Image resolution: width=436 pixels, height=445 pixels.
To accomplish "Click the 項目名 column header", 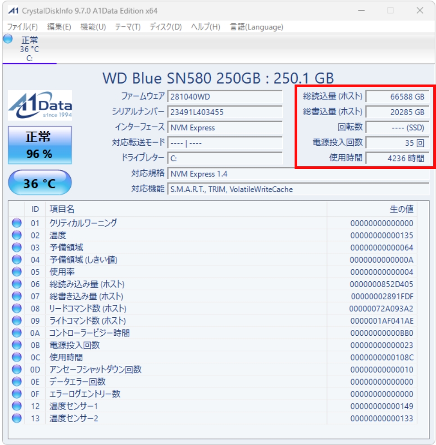I will (186, 209).
